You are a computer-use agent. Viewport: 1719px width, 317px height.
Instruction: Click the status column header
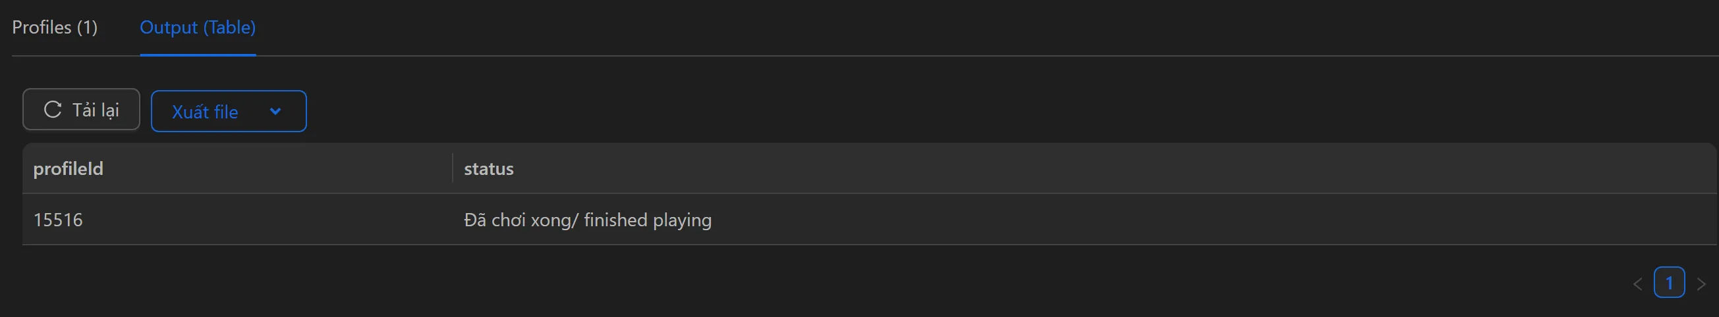(x=488, y=168)
